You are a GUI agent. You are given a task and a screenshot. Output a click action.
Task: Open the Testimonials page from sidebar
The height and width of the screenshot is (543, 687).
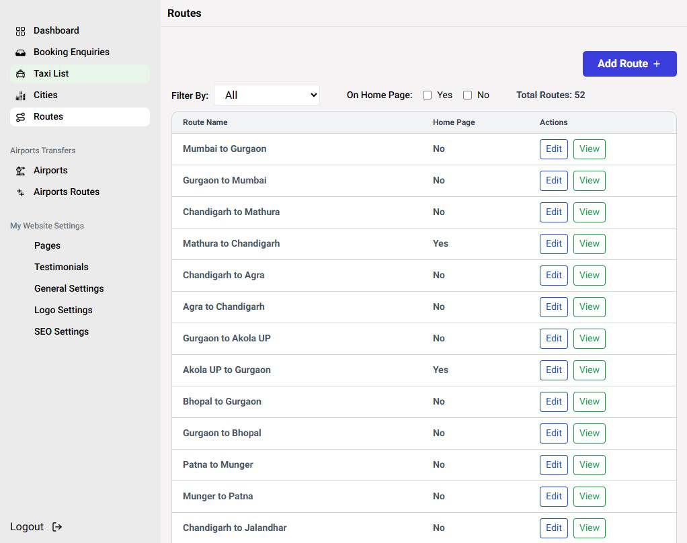point(61,267)
